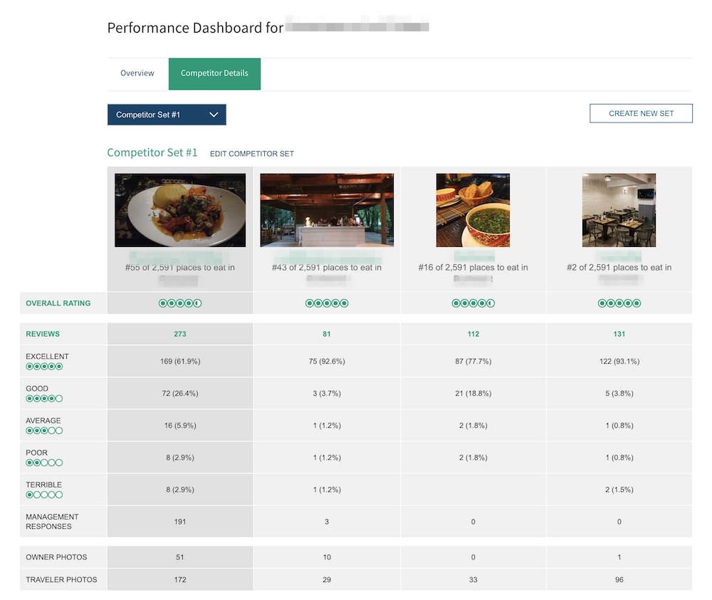Open the outdoor pavilion restaurant photo
The width and height of the screenshot is (712, 600).
click(x=327, y=210)
